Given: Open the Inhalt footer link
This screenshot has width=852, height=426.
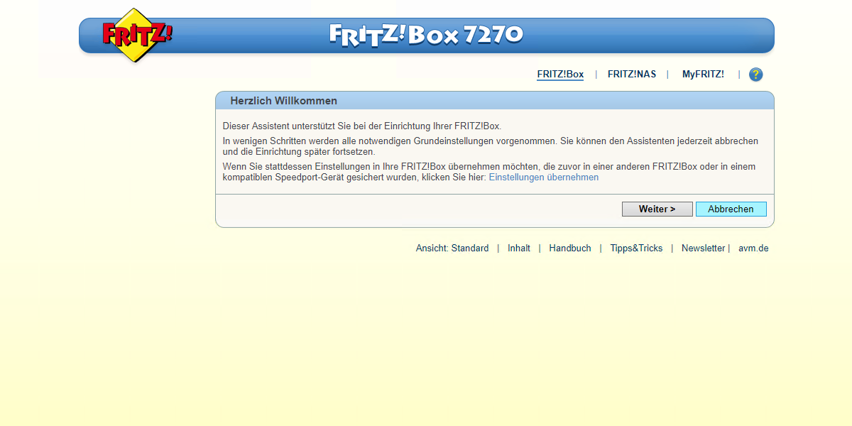Looking at the screenshot, I should pyautogui.click(x=519, y=248).
